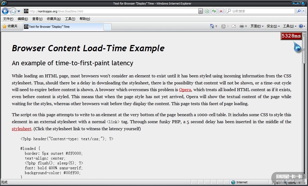Click the code line "font: bold 400% sans-serif;"
Image resolution: width=308 pixels, height=186 pixels.
pyautogui.click(x=53, y=168)
